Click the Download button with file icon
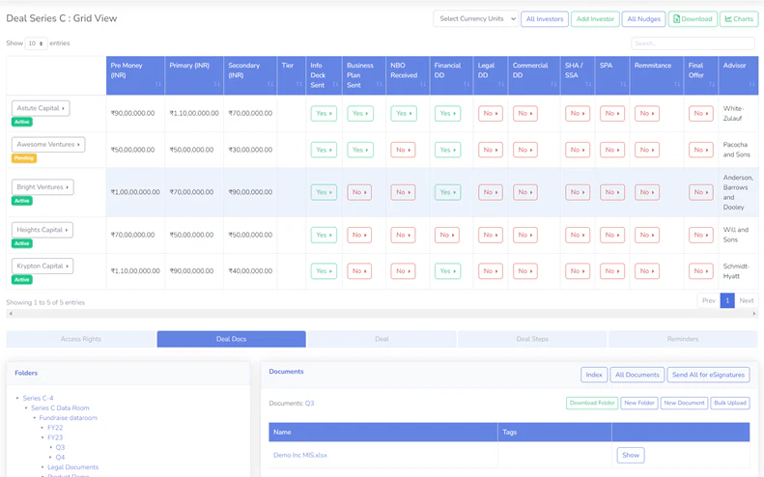Viewport: 764px width, 477px height. click(693, 19)
